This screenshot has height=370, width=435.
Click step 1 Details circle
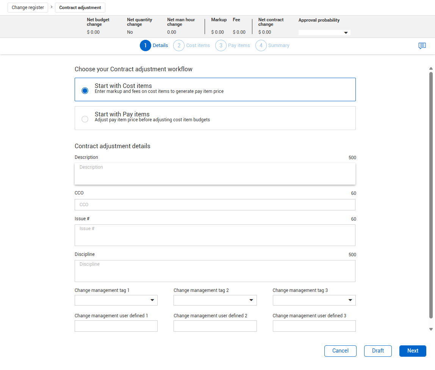pos(146,45)
